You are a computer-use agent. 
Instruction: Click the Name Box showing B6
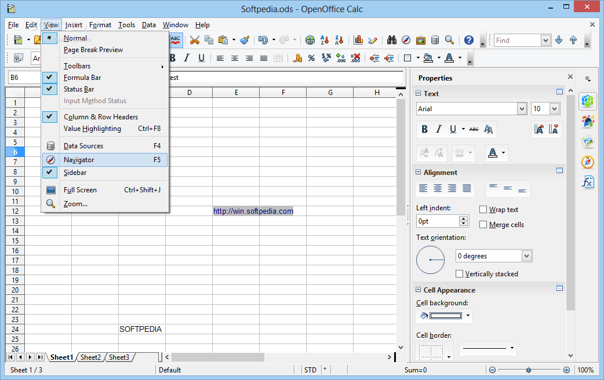25,78
